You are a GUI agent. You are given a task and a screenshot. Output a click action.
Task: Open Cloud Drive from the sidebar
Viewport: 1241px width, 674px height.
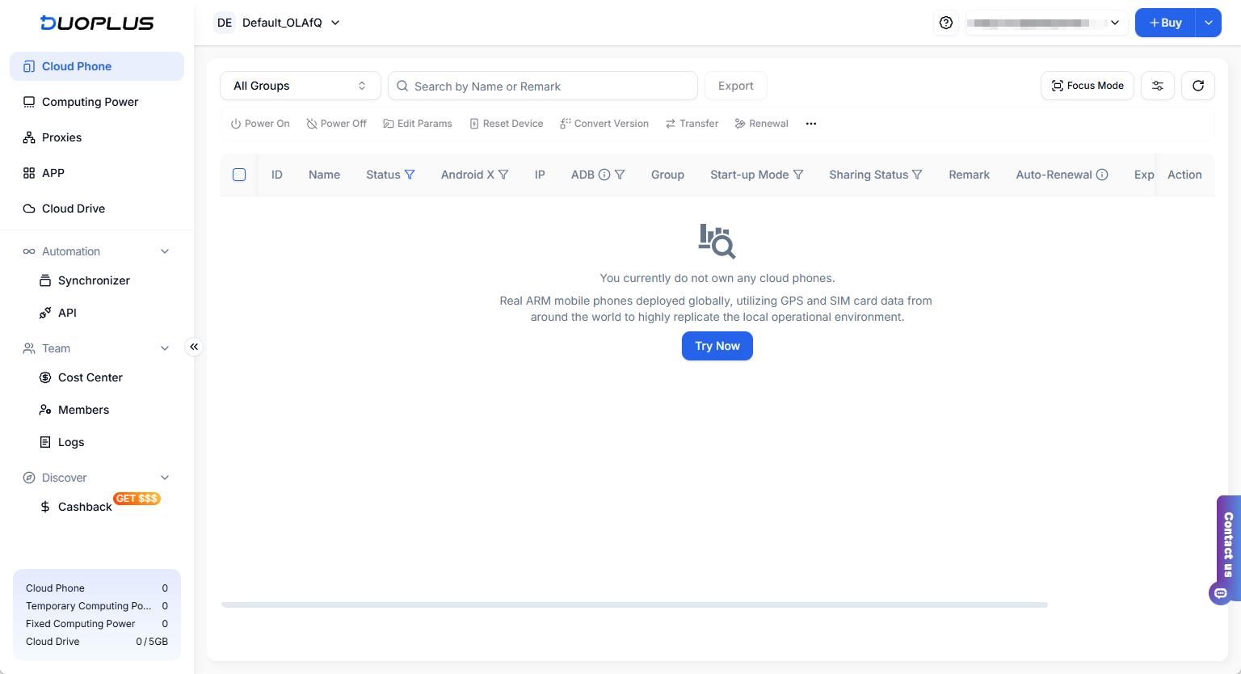[74, 208]
